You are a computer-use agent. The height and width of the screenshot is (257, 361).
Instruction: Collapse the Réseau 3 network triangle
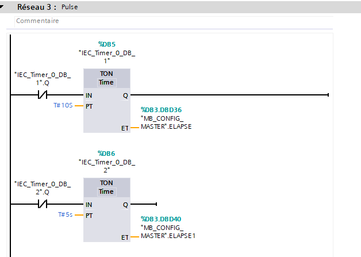3,7
